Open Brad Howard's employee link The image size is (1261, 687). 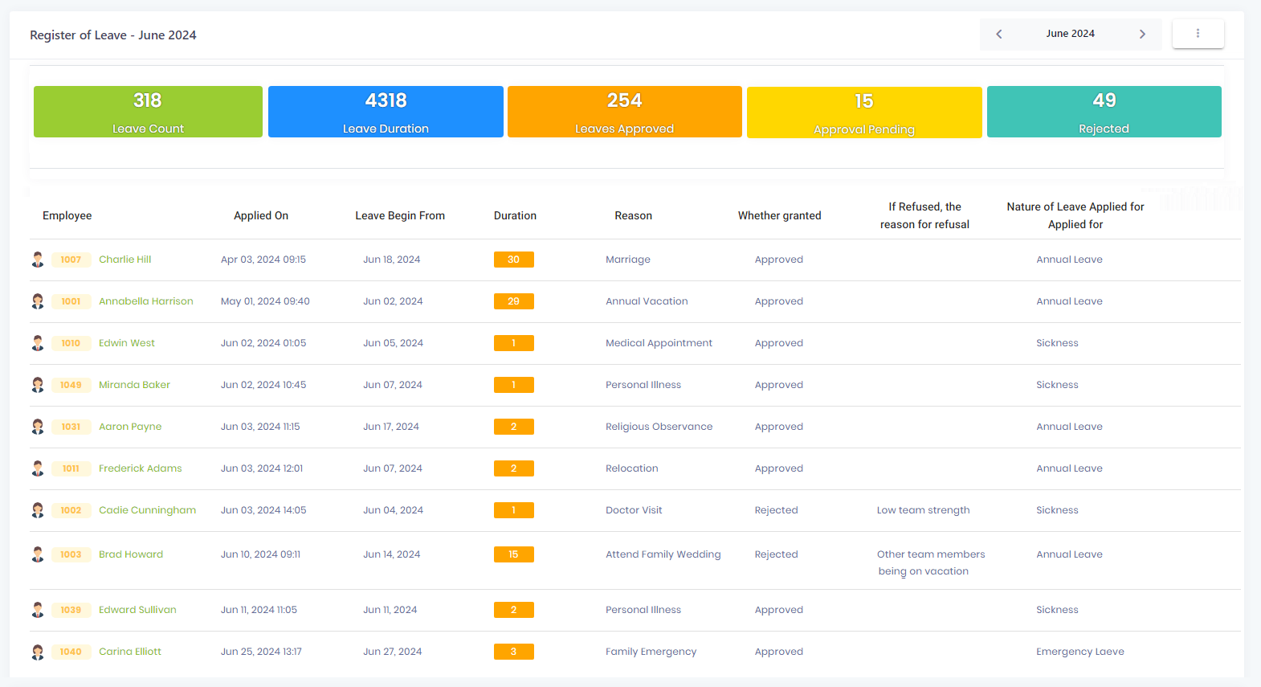pyautogui.click(x=131, y=554)
